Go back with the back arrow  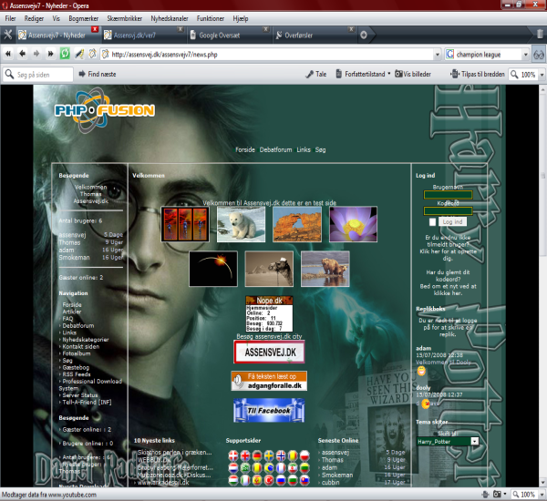[x=22, y=54]
